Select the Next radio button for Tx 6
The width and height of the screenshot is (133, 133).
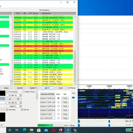[x=58, y=118]
